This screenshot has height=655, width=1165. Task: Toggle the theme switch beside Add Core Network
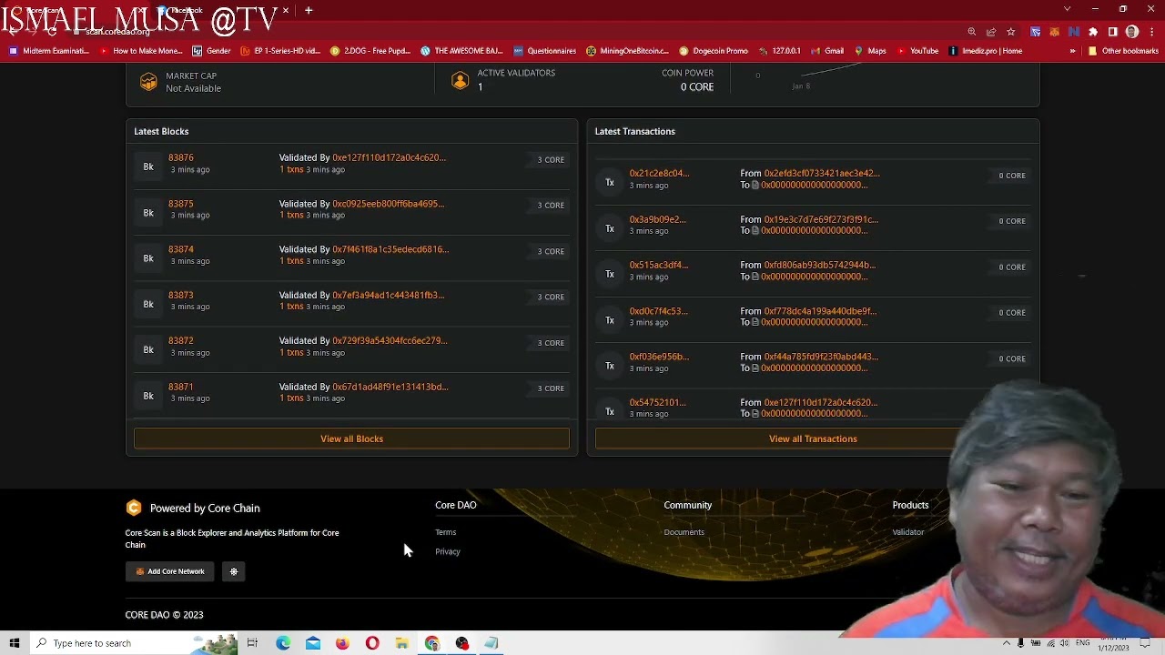[x=234, y=571]
